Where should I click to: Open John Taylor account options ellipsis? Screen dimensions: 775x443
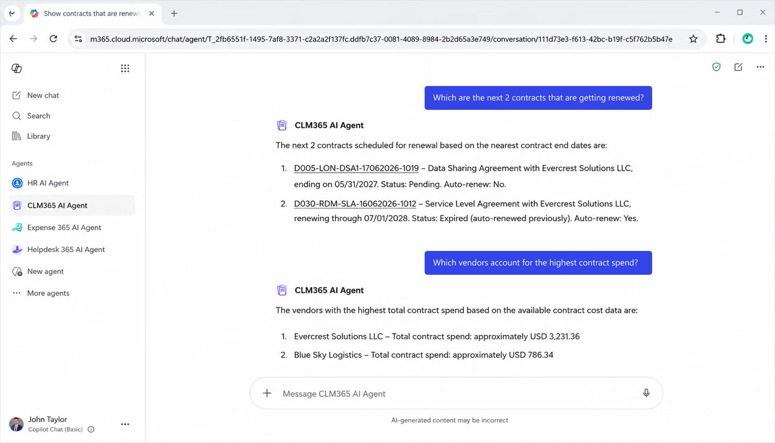(x=125, y=424)
